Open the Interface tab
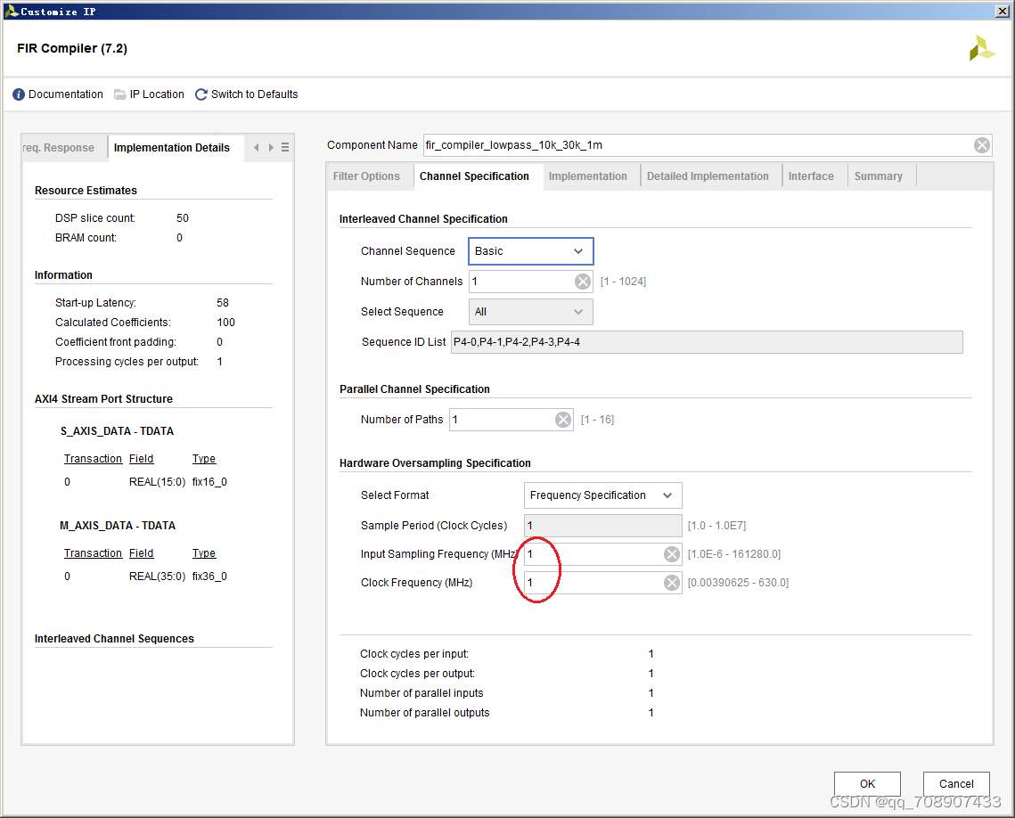This screenshot has height=818, width=1015. (x=811, y=176)
